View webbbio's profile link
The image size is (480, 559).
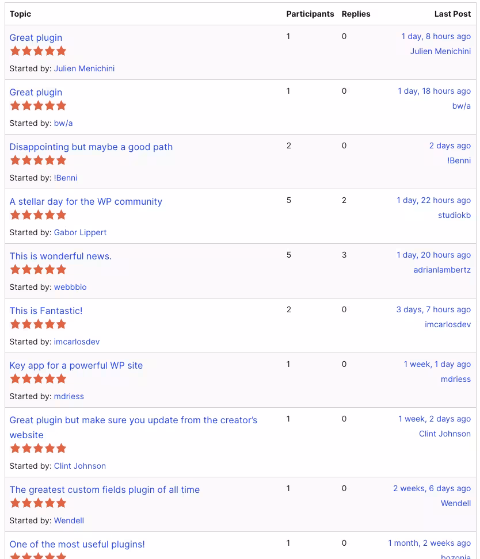click(x=70, y=287)
